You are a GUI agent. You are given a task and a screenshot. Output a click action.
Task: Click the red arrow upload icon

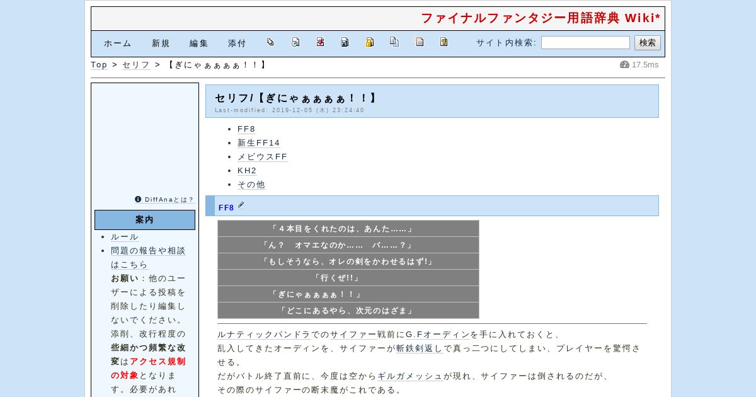coord(320,42)
